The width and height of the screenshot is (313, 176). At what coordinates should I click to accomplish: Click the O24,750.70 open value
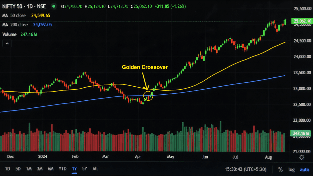tap(72, 6)
